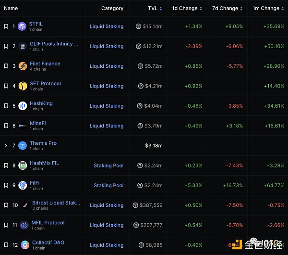Click help icon beside $5.72m TVL
The height and width of the screenshot is (255, 288).
click(140, 66)
